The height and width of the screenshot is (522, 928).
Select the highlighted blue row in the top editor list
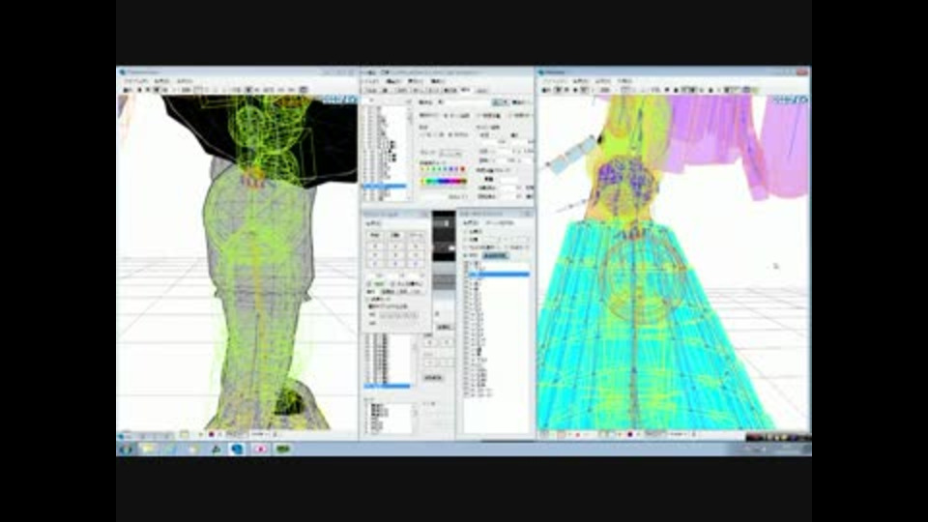pos(385,186)
